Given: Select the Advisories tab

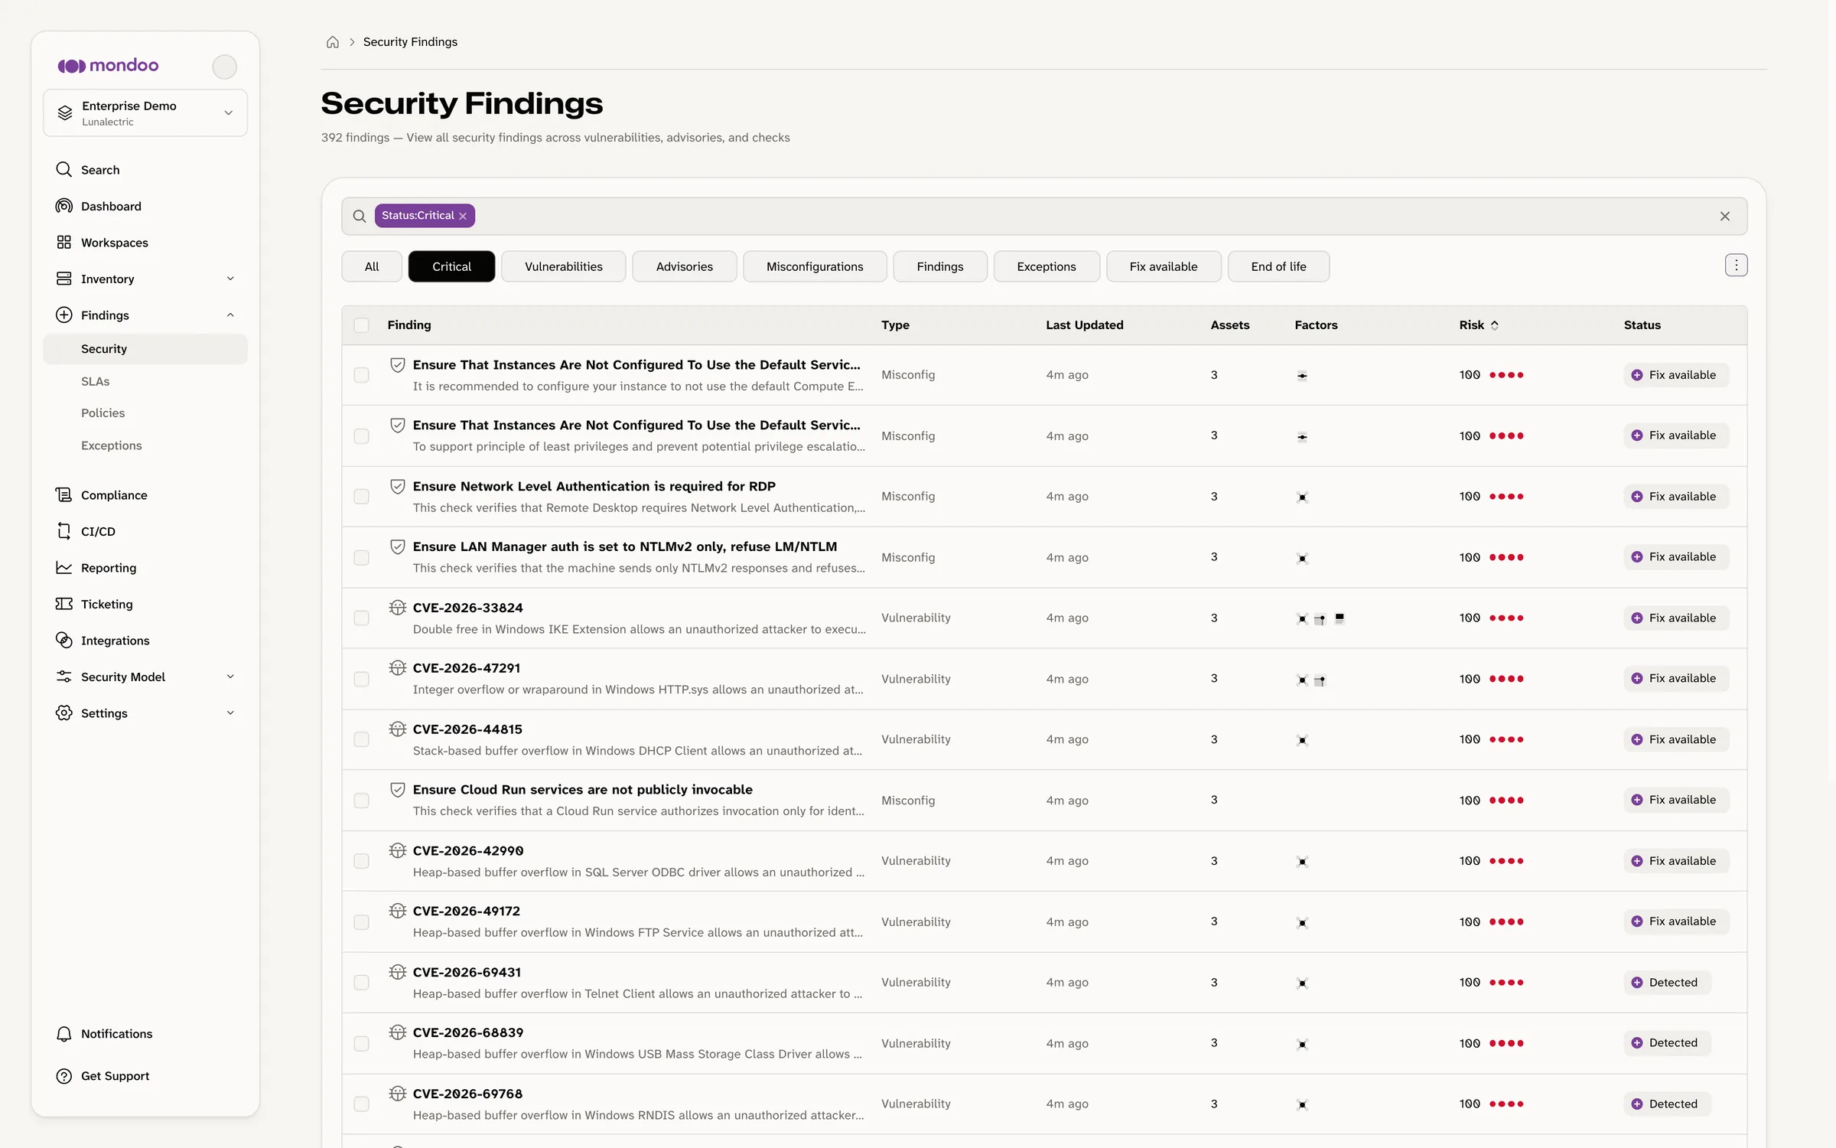Looking at the screenshot, I should [685, 266].
